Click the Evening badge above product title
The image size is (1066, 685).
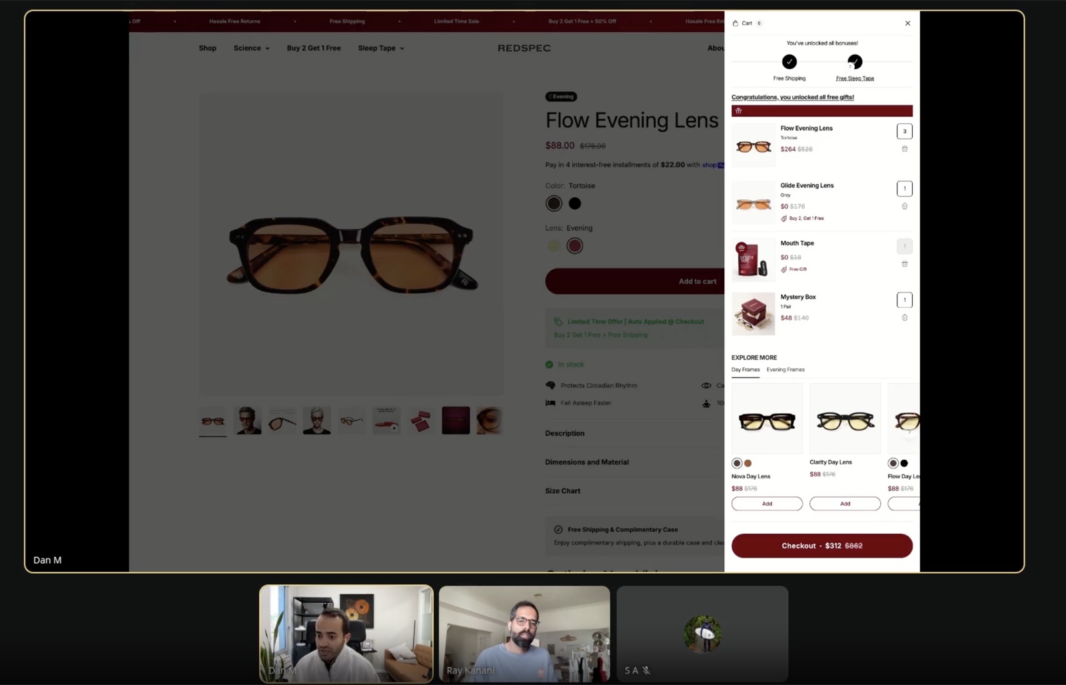[x=562, y=97]
